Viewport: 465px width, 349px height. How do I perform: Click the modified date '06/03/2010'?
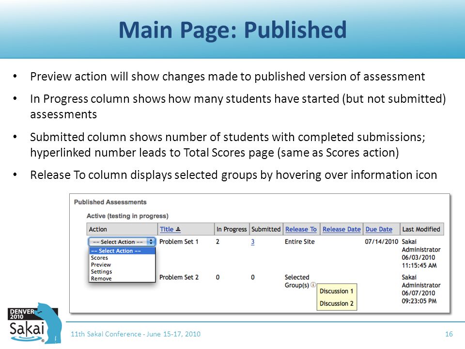(x=418, y=257)
